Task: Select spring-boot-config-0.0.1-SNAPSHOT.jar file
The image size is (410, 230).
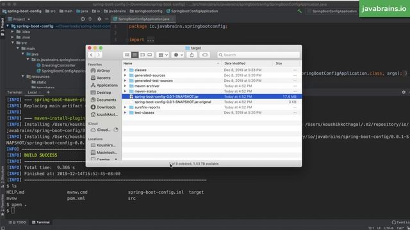Action: [x=211, y=96]
